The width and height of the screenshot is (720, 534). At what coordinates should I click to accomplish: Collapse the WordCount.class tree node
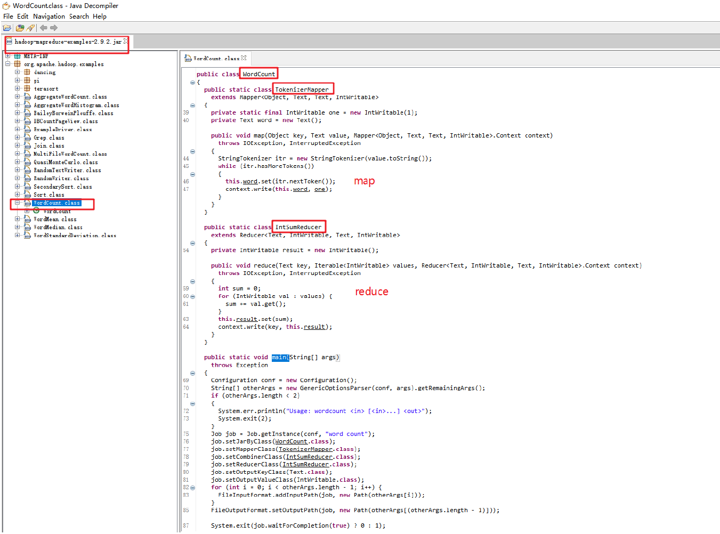(x=17, y=203)
